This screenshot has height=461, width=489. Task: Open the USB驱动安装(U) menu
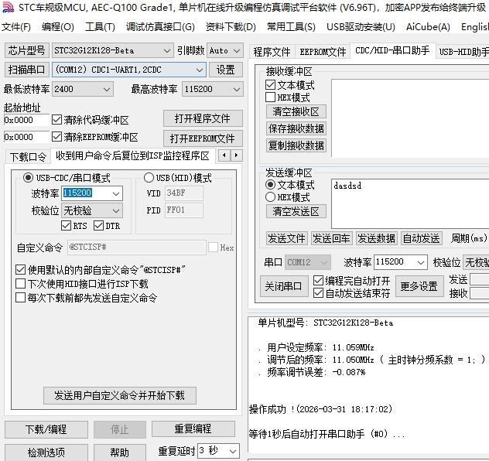(361, 27)
